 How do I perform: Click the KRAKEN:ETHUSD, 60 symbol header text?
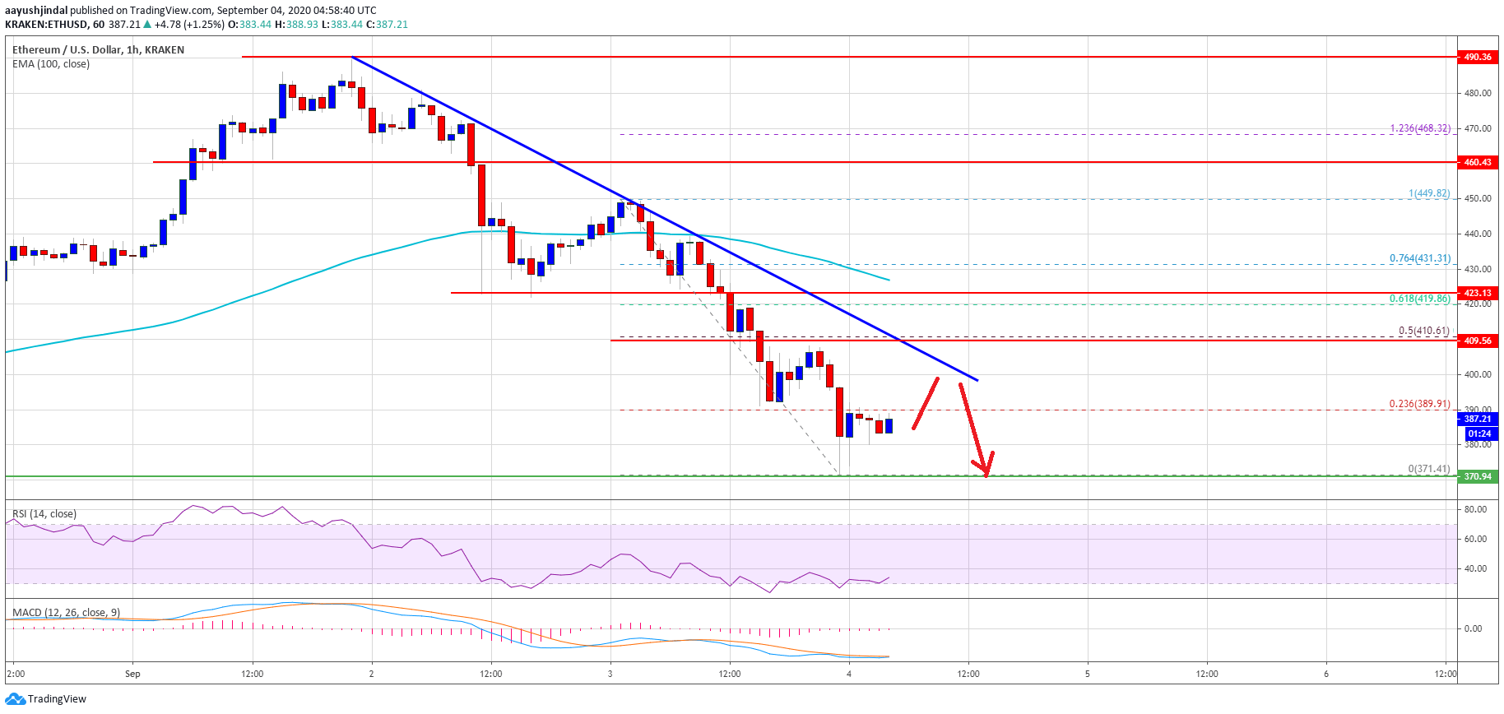tap(54, 25)
